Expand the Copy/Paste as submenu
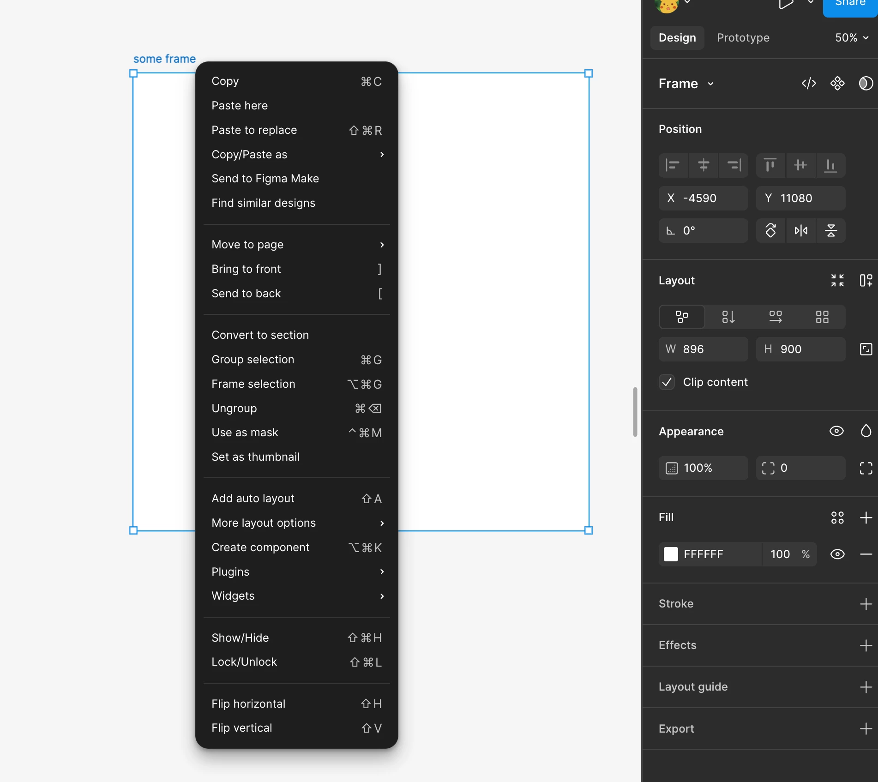Viewport: 878px width, 782px height. 297,155
